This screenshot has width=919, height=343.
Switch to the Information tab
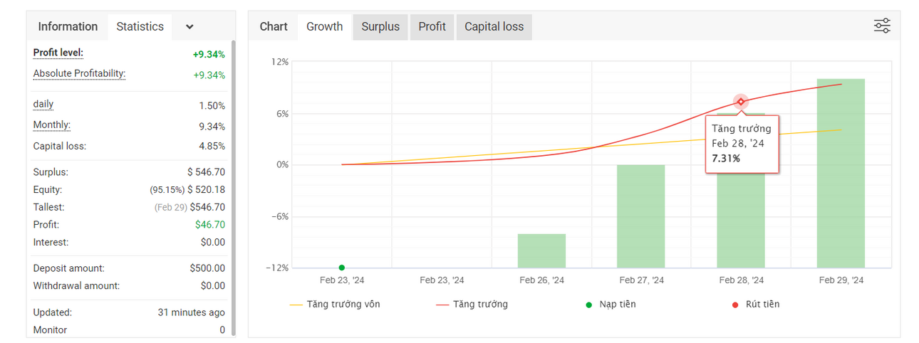click(x=68, y=26)
